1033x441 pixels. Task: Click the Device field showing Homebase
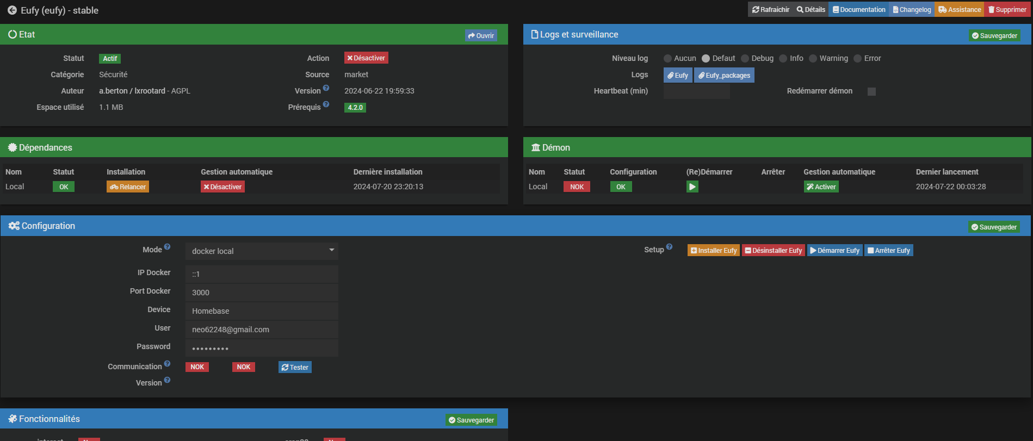(x=262, y=311)
